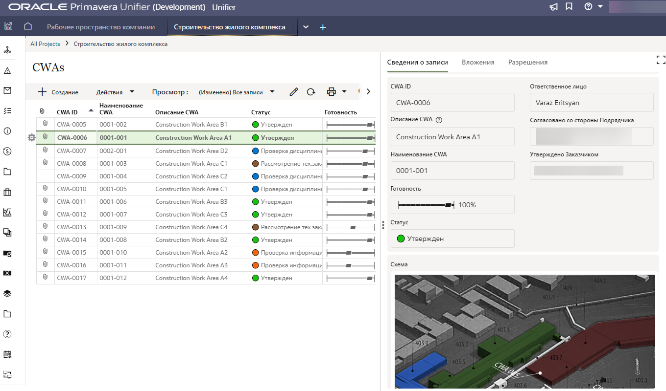Screen dimensions: 666x391
Task: Click the Готовность progress bar in details
Action: pos(426,205)
